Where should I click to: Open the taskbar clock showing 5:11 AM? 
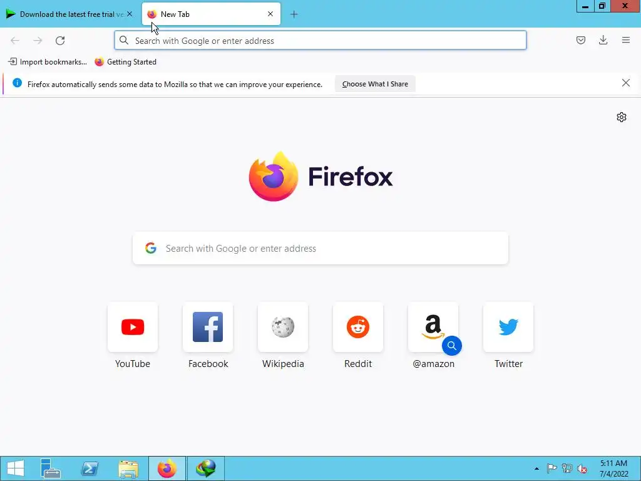point(613,468)
